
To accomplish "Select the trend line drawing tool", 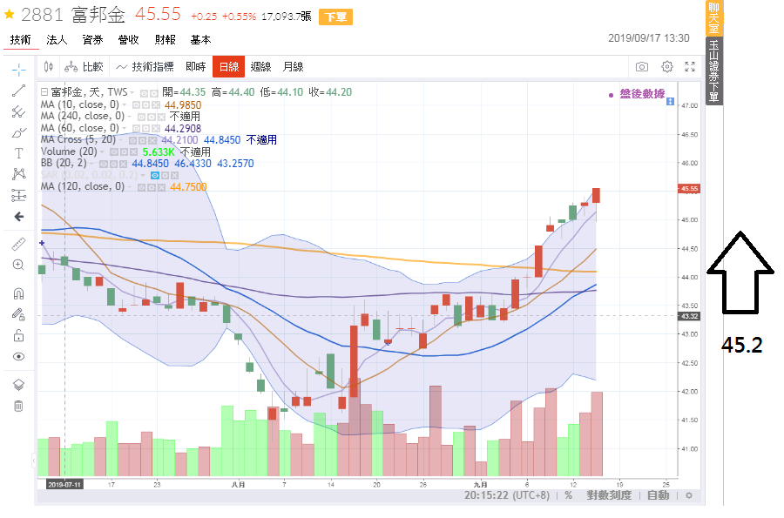I will [18, 91].
